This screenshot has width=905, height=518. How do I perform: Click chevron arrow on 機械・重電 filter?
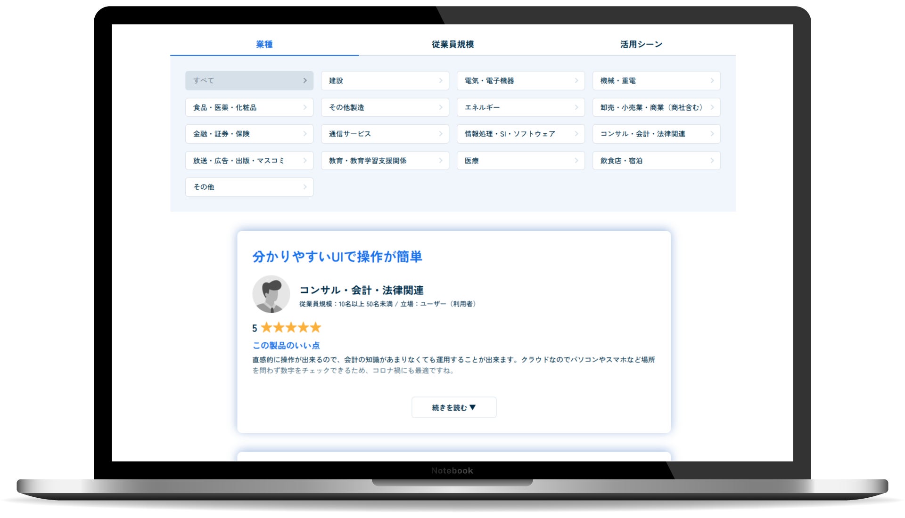coord(712,81)
